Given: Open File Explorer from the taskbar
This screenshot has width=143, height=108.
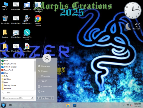Looking at the screenshot, I should tap(68, 105).
